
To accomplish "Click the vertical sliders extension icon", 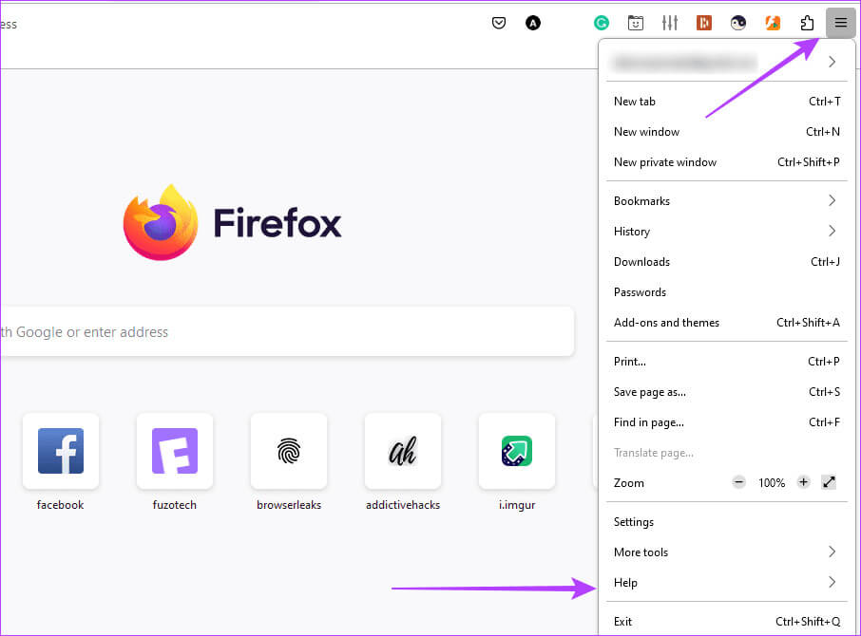I will tap(669, 23).
